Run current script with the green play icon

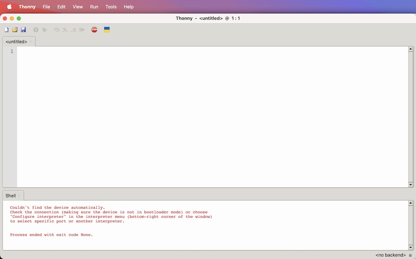(36, 30)
